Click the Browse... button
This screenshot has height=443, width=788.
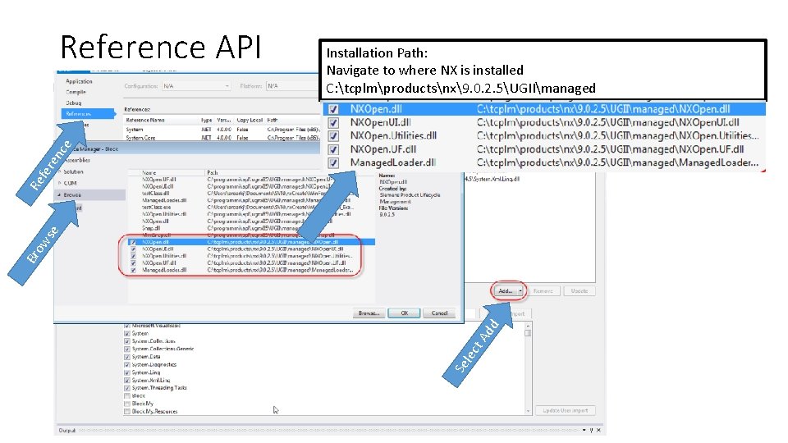click(x=369, y=313)
